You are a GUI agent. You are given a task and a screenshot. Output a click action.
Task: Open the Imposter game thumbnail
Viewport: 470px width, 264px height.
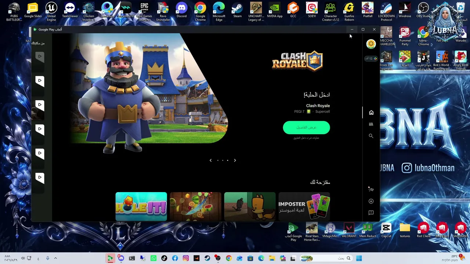click(304, 206)
